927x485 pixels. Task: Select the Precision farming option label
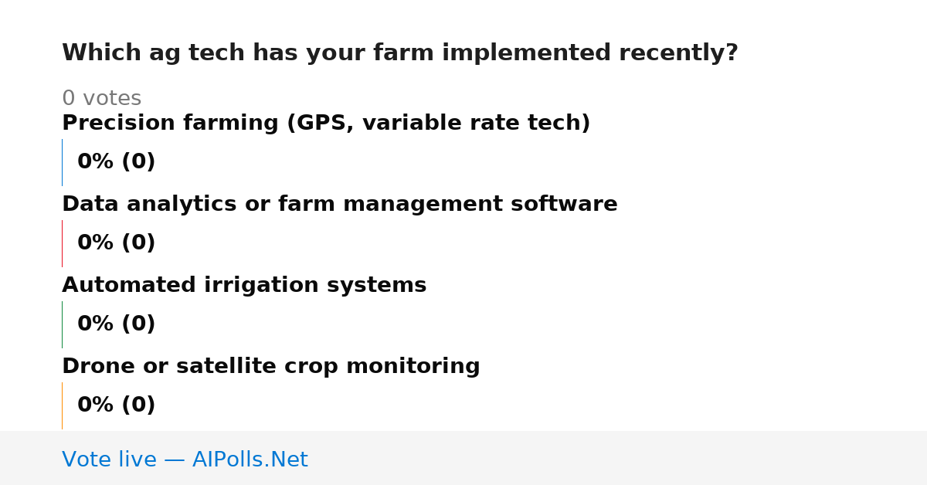coord(326,124)
